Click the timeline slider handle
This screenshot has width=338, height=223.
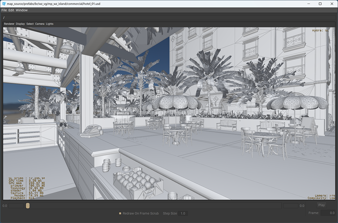coord(28,206)
